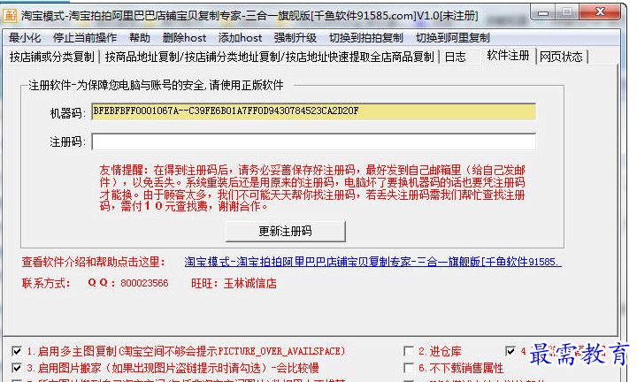The width and height of the screenshot is (637, 382).
Task: Switch via 切换到阿里复制 menu item
Action: point(453,38)
